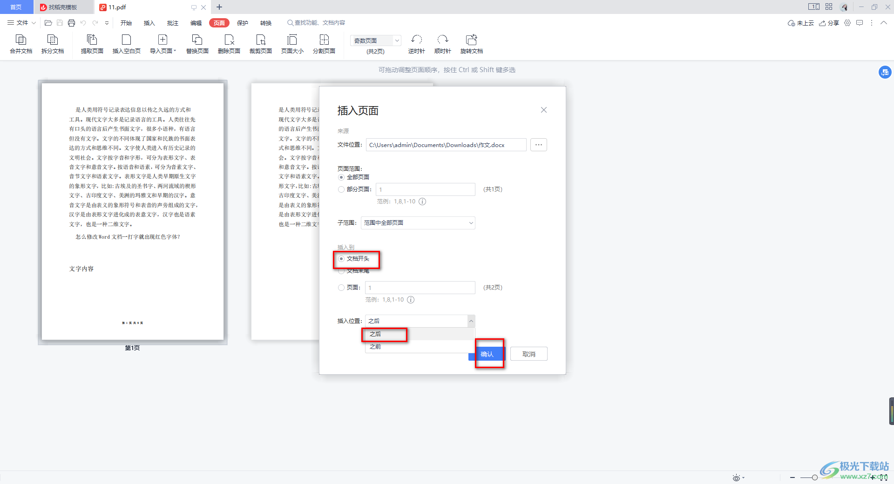Screen dimensions: 894x484
Task: Click the 查找功能、文档内容 search box
Action: [316, 23]
